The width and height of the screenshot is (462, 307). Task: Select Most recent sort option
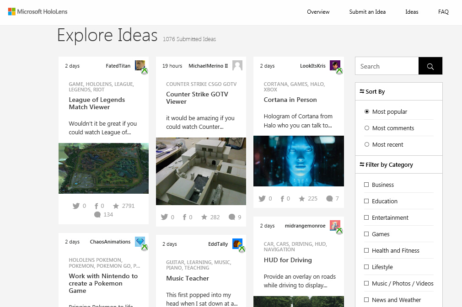coord(367,144)
